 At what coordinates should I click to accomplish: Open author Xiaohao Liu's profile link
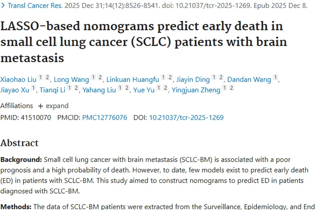click(x=18, y=79)
